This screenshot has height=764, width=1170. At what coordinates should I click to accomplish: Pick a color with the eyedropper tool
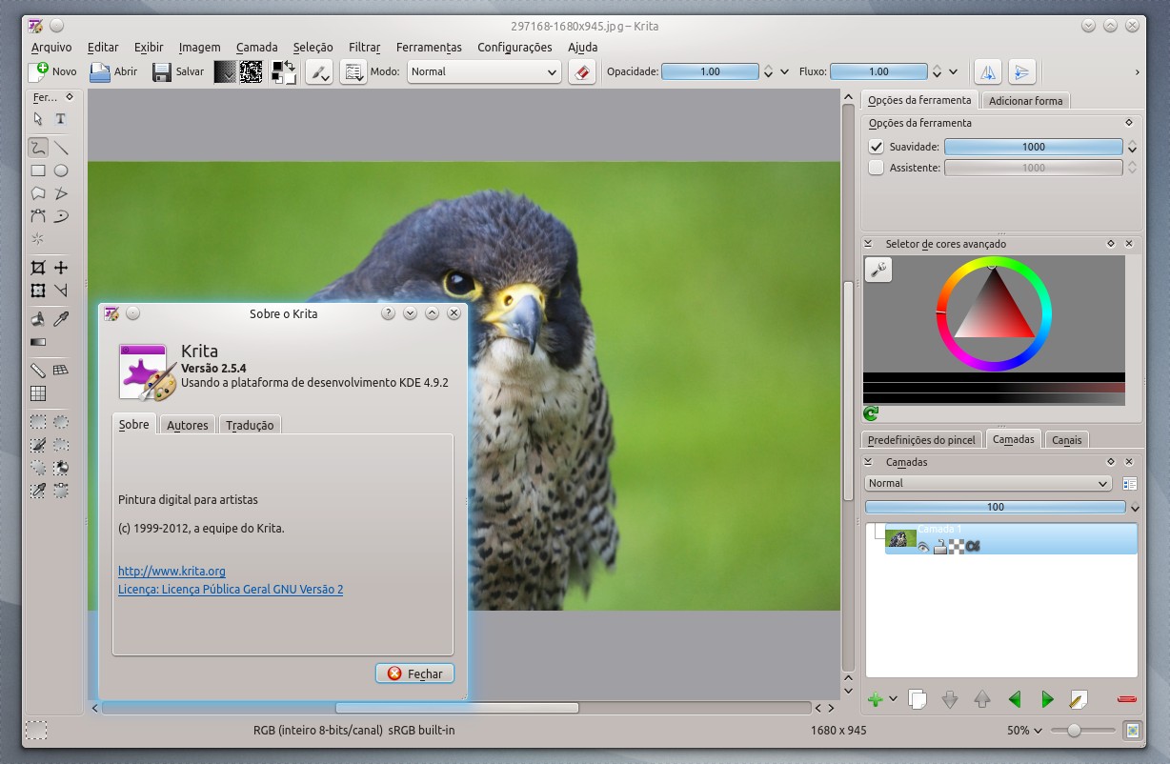(x=61, y=319)
